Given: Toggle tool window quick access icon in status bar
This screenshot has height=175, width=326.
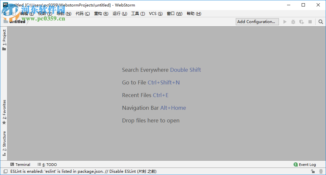Looking at the screenshot, I should pos(6,171).
